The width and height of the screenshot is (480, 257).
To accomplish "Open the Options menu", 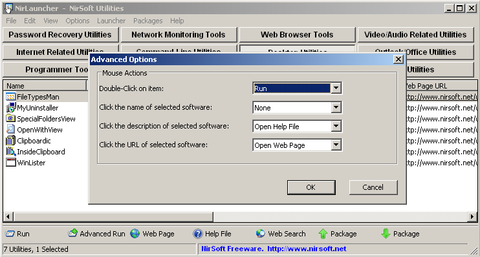I will [x=78, y=21].
